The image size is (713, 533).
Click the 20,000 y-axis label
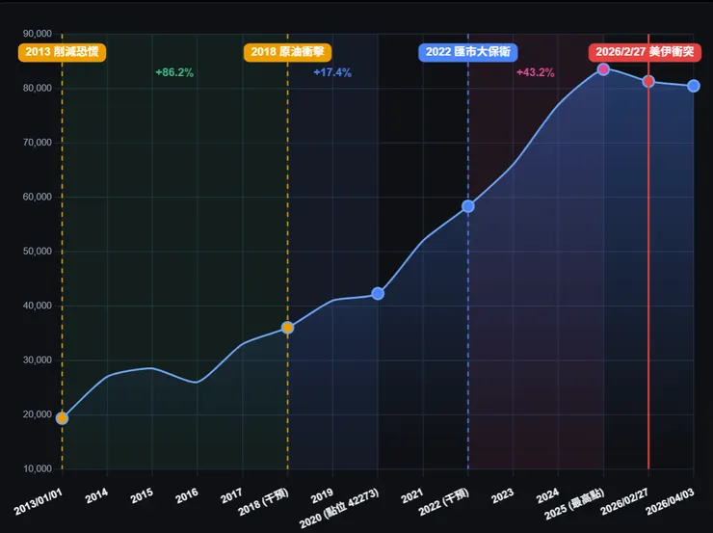(x=38, y=414)
